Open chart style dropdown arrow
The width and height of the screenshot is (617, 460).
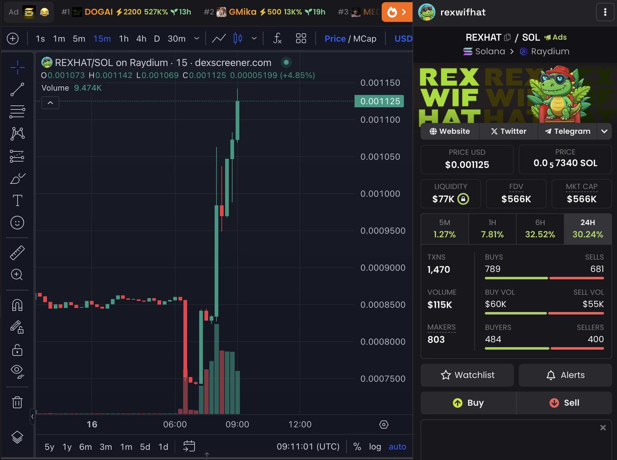[x=254, y=39]
